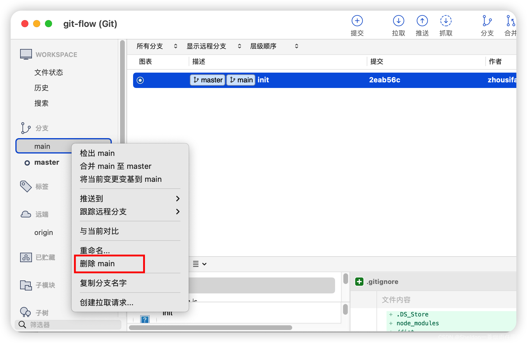Choose 删除 main from context menu

coord(130,263)
